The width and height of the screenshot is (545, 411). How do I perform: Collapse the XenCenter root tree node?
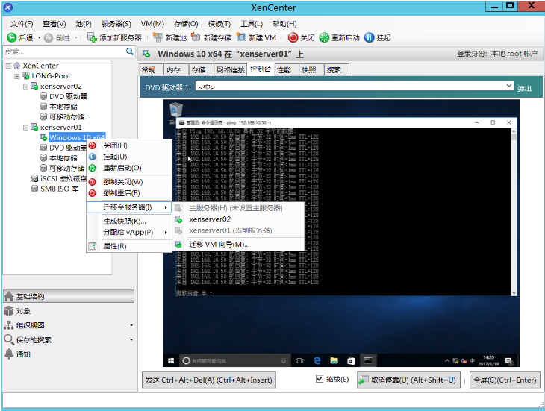tap(8, 66)
